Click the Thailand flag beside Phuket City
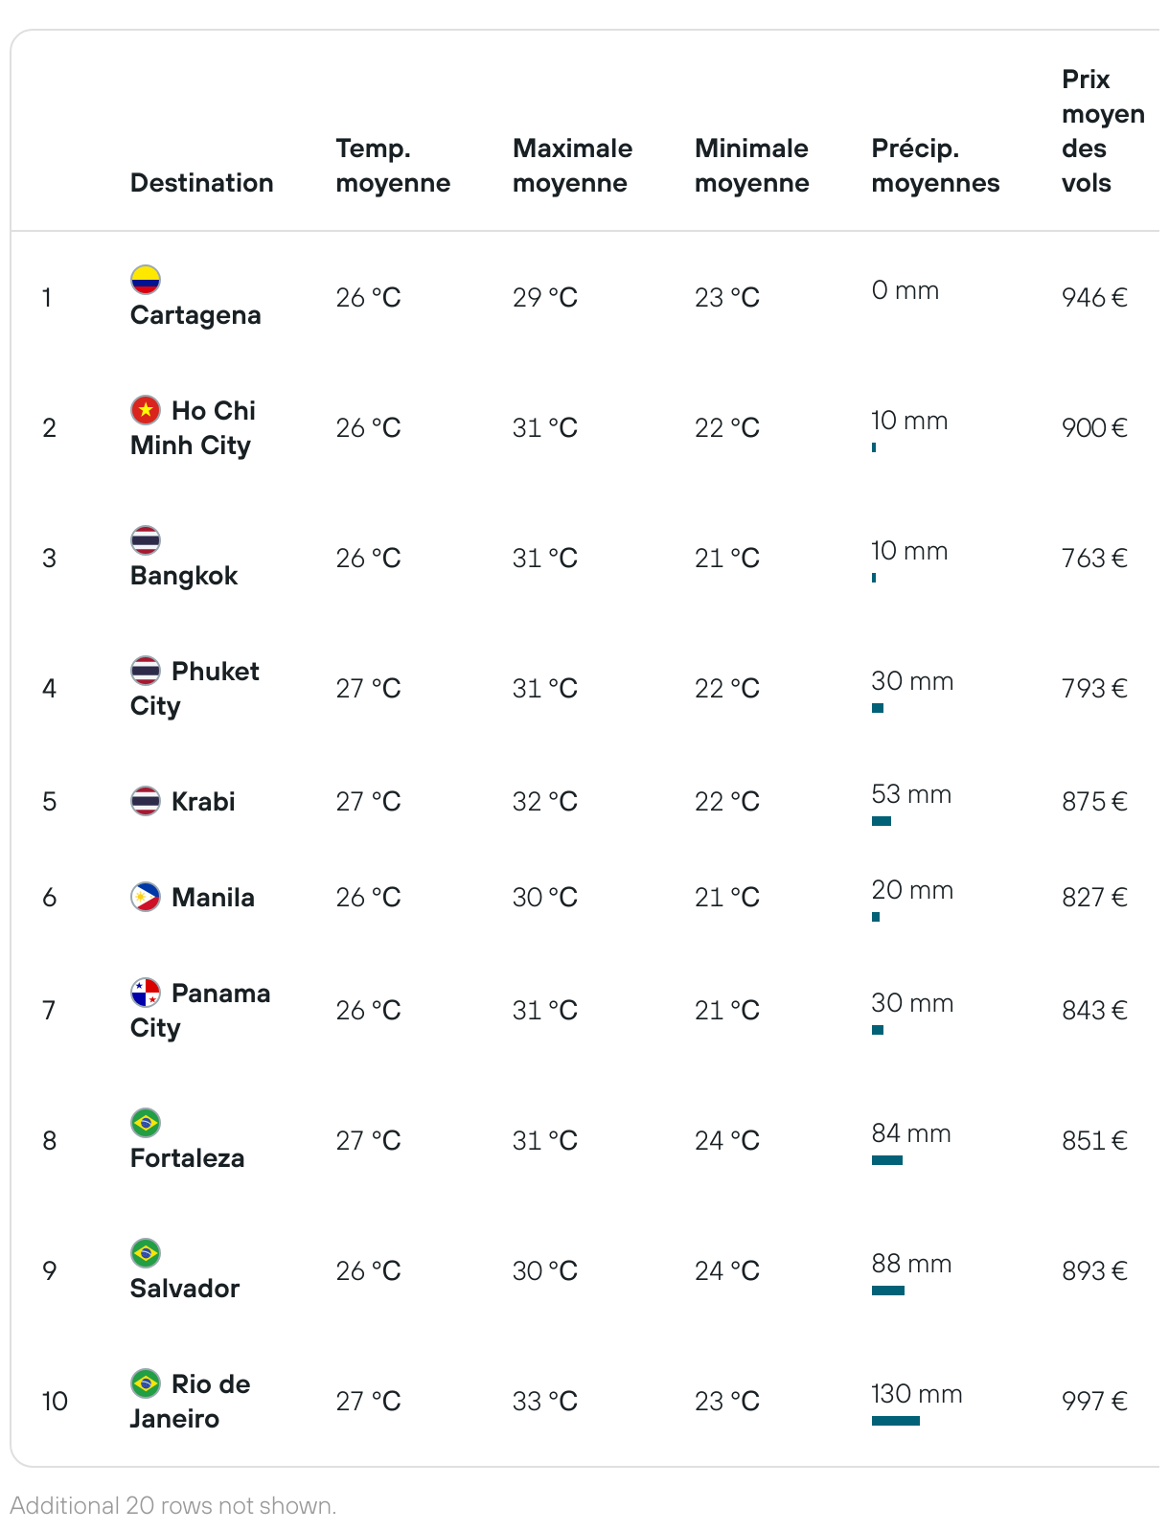1169x1531 pixels. (146, 671)
